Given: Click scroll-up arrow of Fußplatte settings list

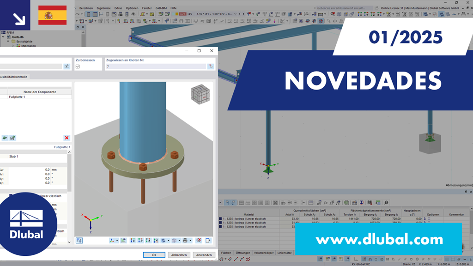Looking at the screenshot, I should point(69,152).
